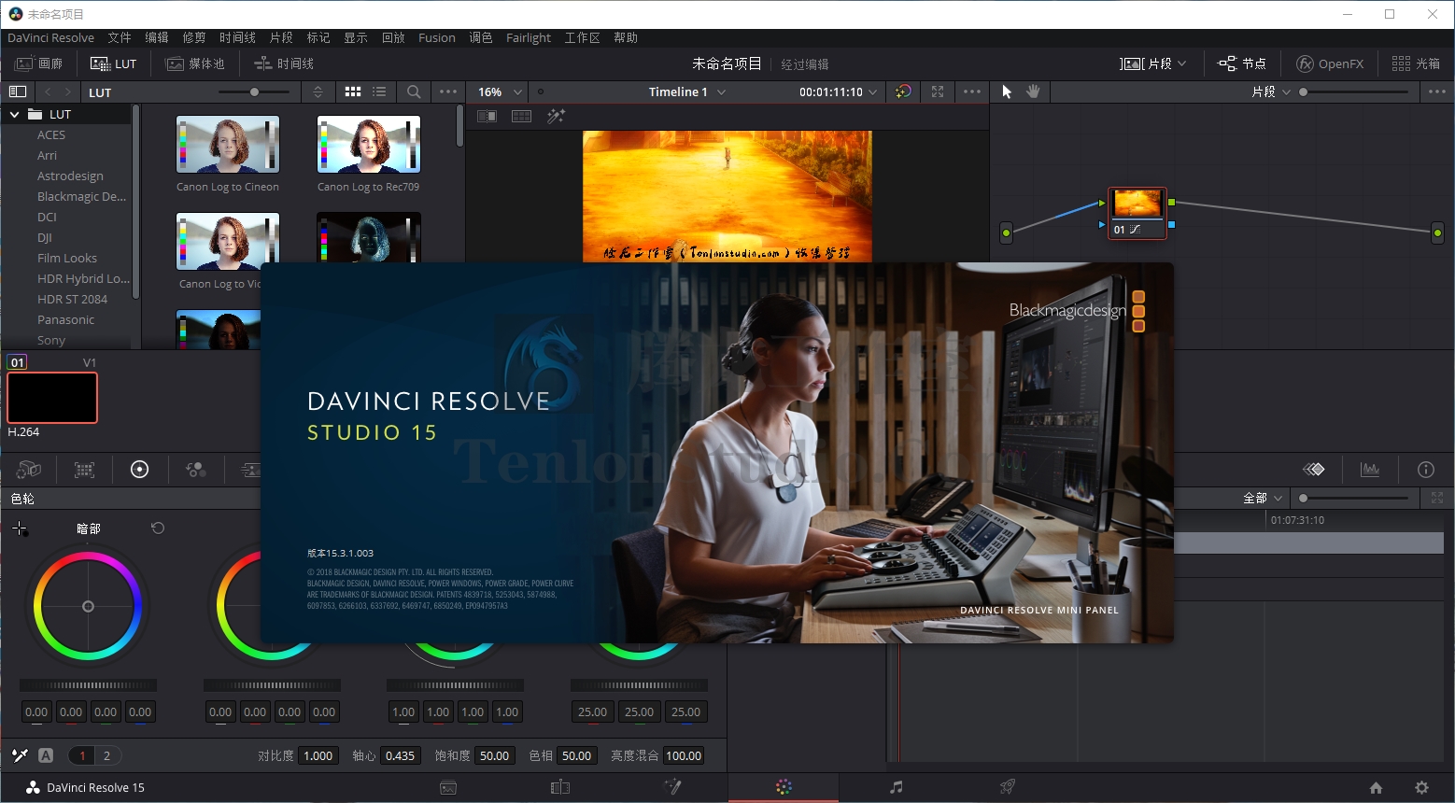Toggle the keyframes palette icon
This screenshot has width=1455, height=803.
(1314, 470)
